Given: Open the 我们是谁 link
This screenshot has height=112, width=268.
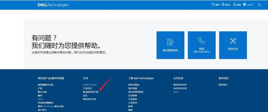Looking at the screenshot, I should (x=133, y=88).
